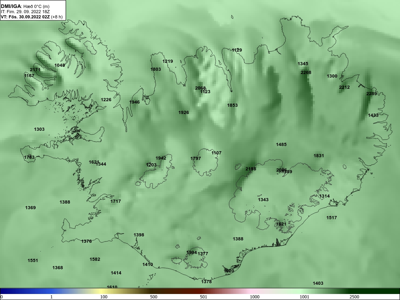
Task: Click the 1994 height value
Action: tap(192, 252)
